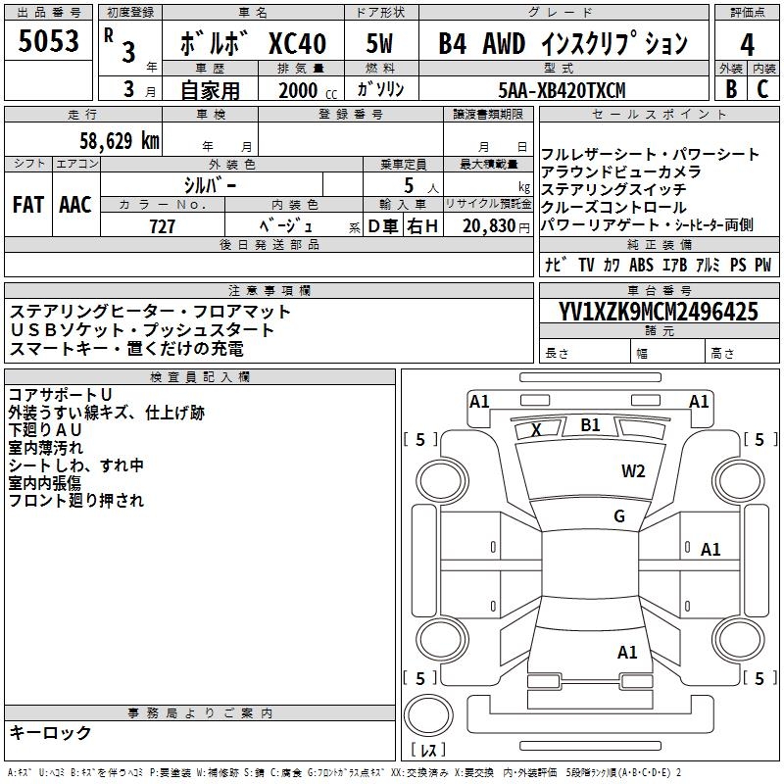
Task: Click note line スマートキー・置くだけの充電
Action: [x=126, y=348]
